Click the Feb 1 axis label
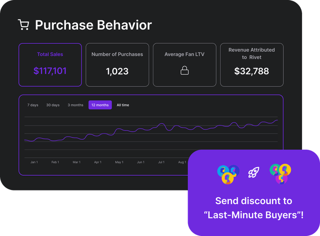Viewport: 320px width, 236px height. tap(55, 162)
